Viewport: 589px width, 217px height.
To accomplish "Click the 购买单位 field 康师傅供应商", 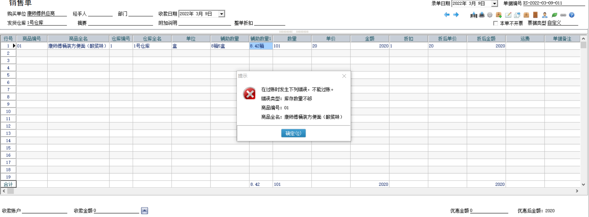I will (x=47, y=13).
